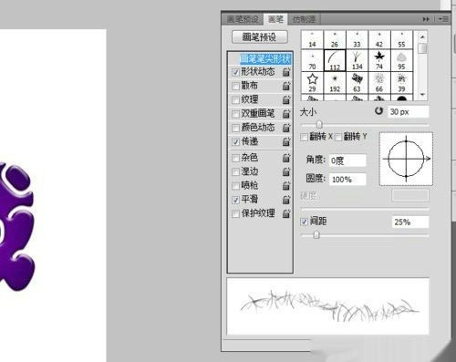Uncheck the 平滑 checkbox
The width and height of the screenshot is (456, 362).
[x=235, y=200]
